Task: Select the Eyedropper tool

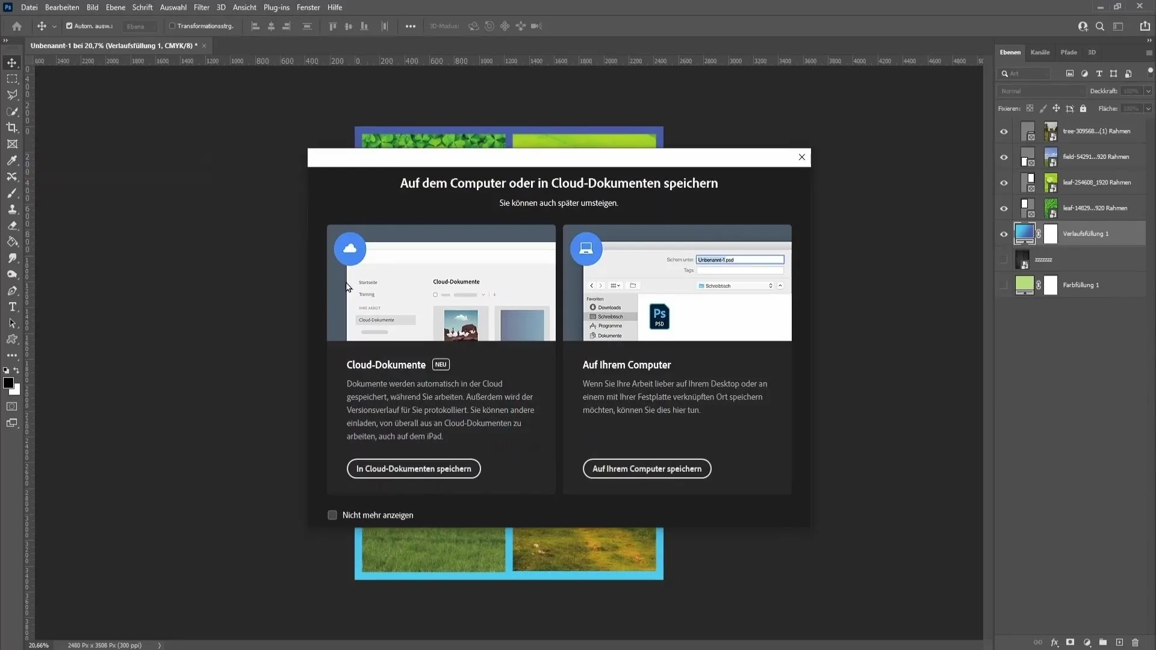Action: coord(12,160)
